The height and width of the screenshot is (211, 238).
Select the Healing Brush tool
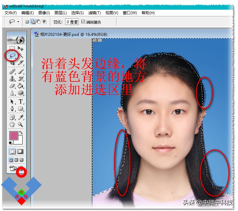[x=12, y=71]
